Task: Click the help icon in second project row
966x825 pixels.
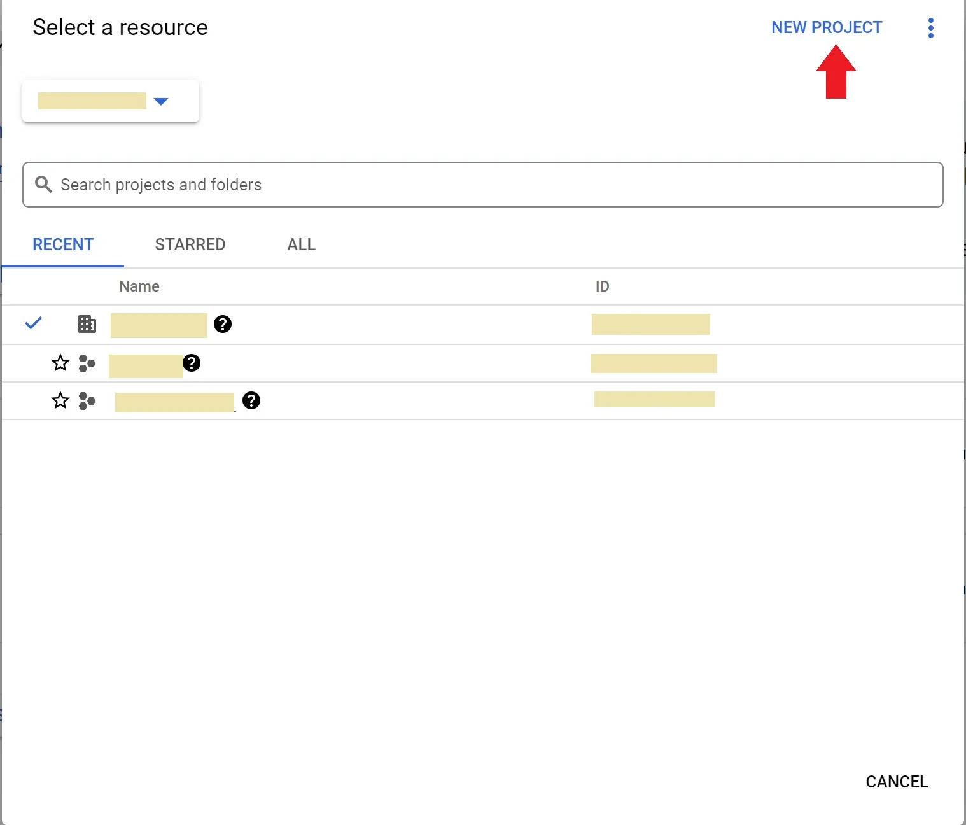Action: (192, 363)
